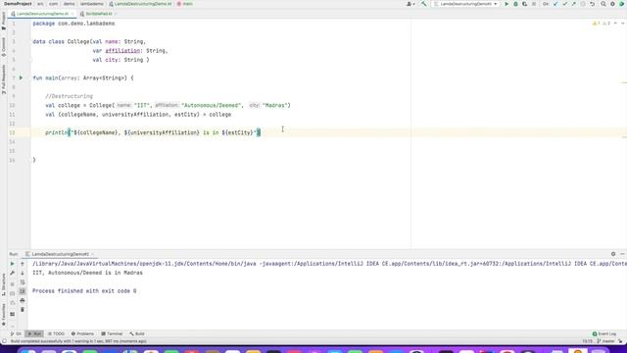Rerun program with Run panel green arrow

(13, 264)
